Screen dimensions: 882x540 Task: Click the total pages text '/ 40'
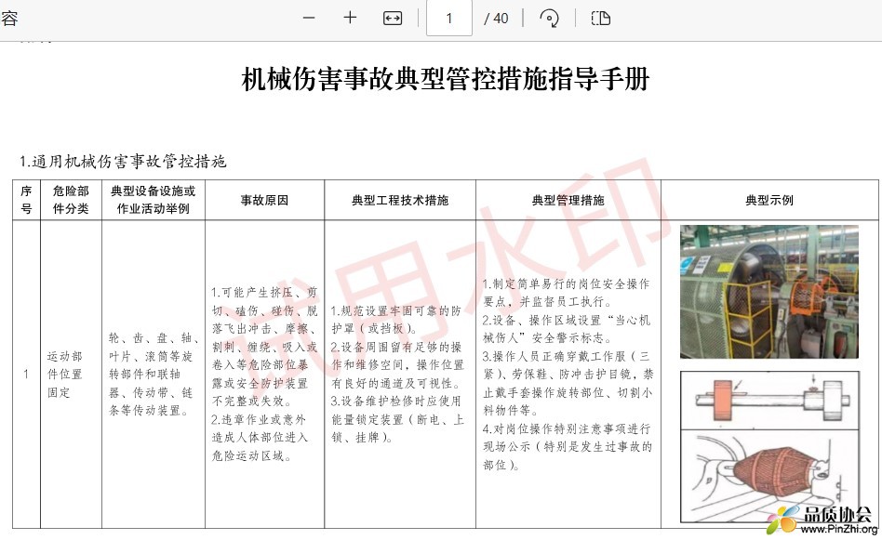[x=496, y=19]
